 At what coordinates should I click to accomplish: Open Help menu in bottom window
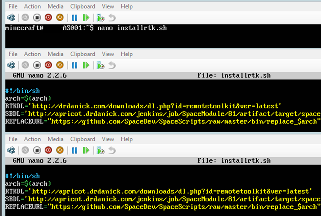(x=127, y=139)
